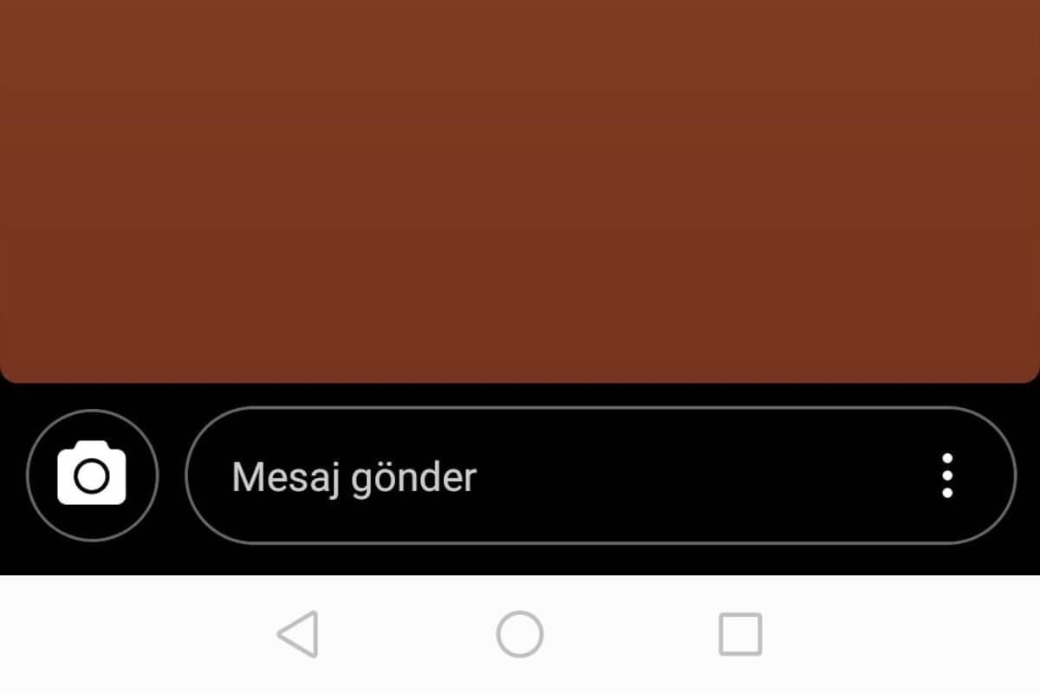Open the camera from the story reply bar
Viewport: 1040px width, 693px height.
click(x=92, y=476)
